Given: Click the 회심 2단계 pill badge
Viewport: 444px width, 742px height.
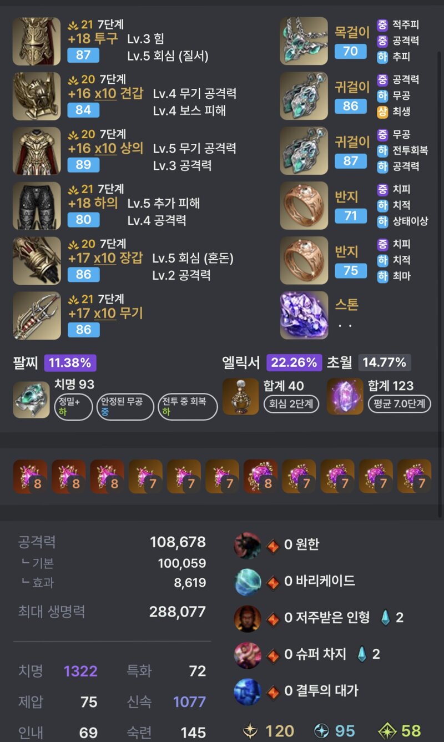Looking at the screenshot, I should [x=291, y=403].
